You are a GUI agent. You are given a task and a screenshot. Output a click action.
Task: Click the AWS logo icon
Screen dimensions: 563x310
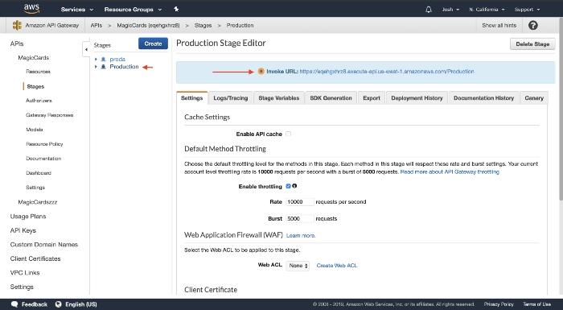pos(31,9)
